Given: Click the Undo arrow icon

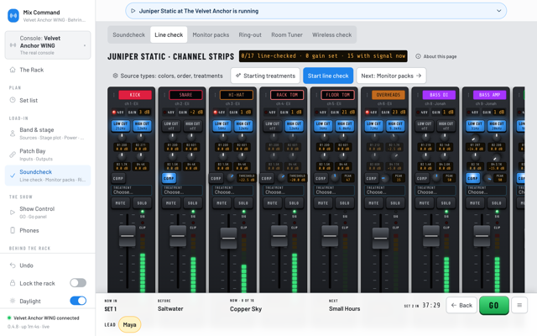Looking at the screenshot, I should point(13,265).
